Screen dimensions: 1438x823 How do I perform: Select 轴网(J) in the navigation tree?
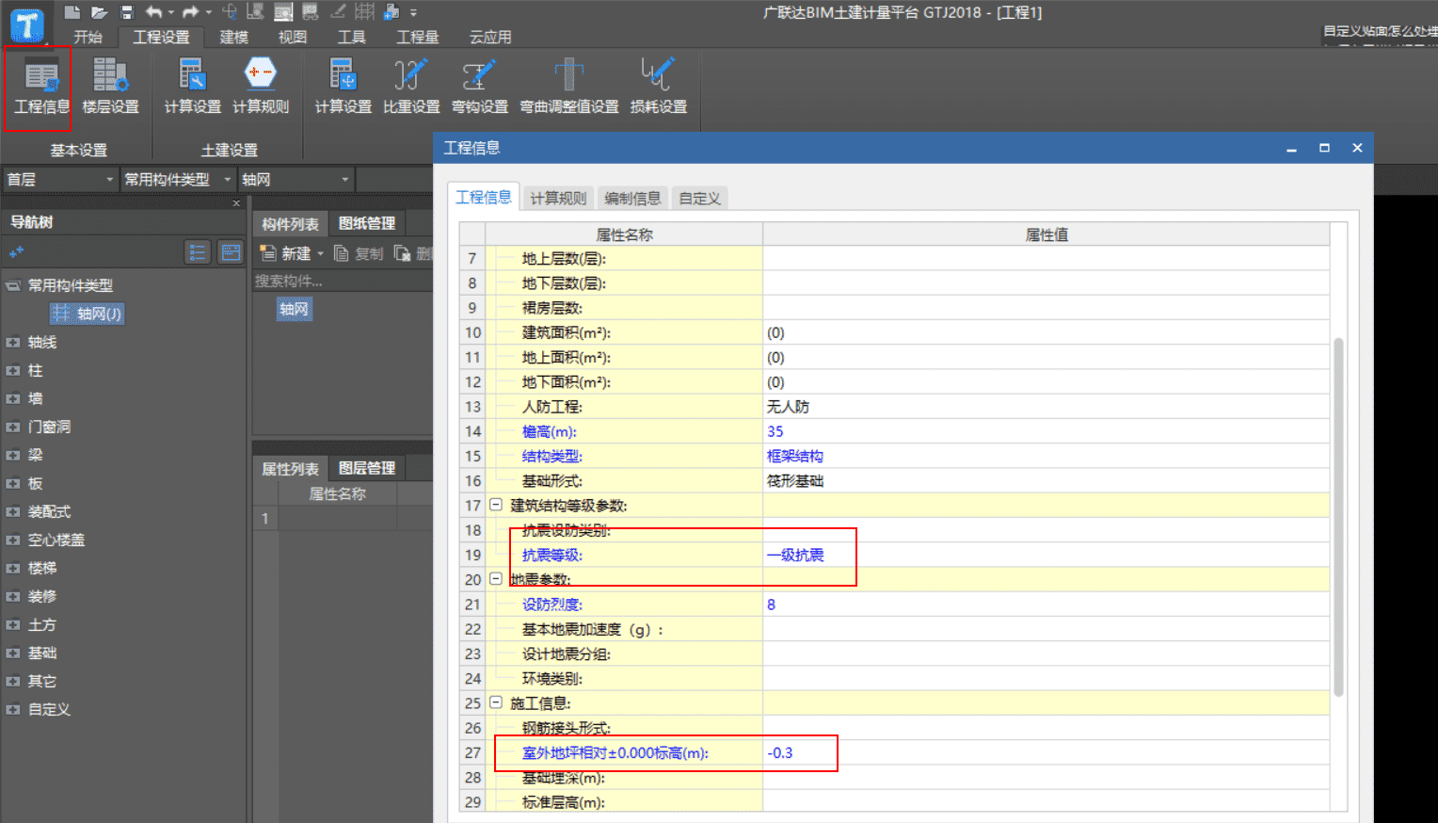click(x=87, y=314)
